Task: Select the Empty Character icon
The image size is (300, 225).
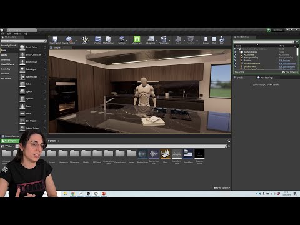Action: coord(22,55)
